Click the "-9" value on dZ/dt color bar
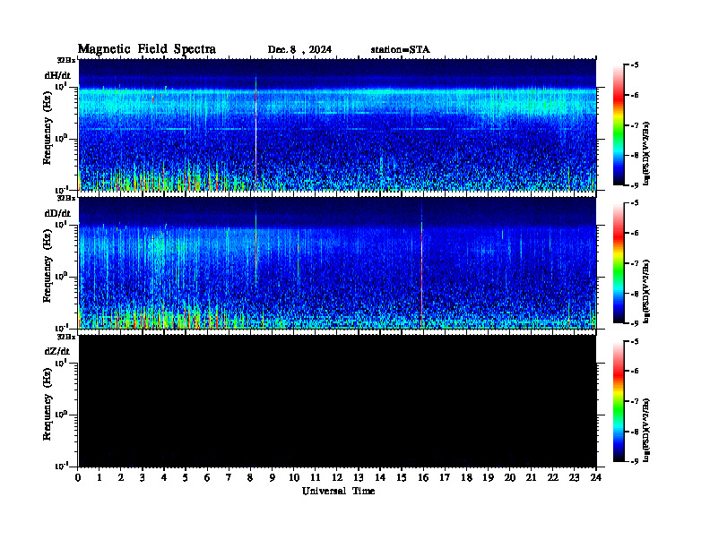The image size is (710, 548). click(x=636, y=461)
